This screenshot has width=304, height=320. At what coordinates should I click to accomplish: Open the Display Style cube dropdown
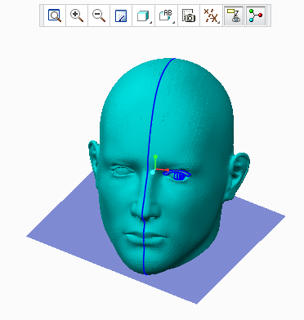(144, 16)
